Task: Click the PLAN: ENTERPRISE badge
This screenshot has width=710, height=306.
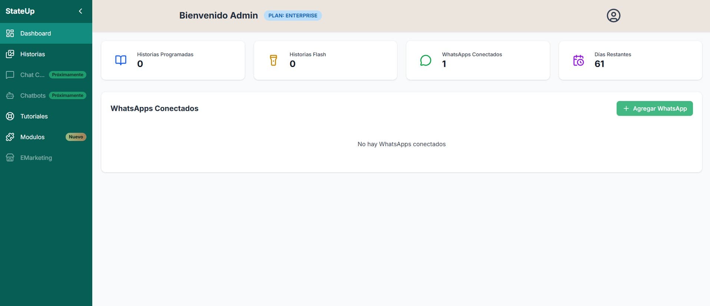Action: coord(293,16)
